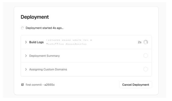Click the a2665c commit hash
The image size is (172, 101).
click(49, 85)
